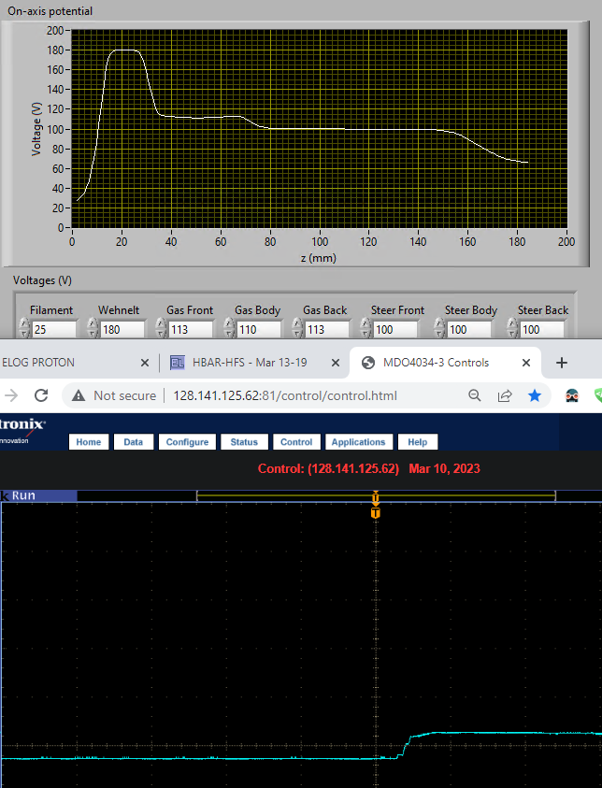Select the Gas Front voltage field

191,330
